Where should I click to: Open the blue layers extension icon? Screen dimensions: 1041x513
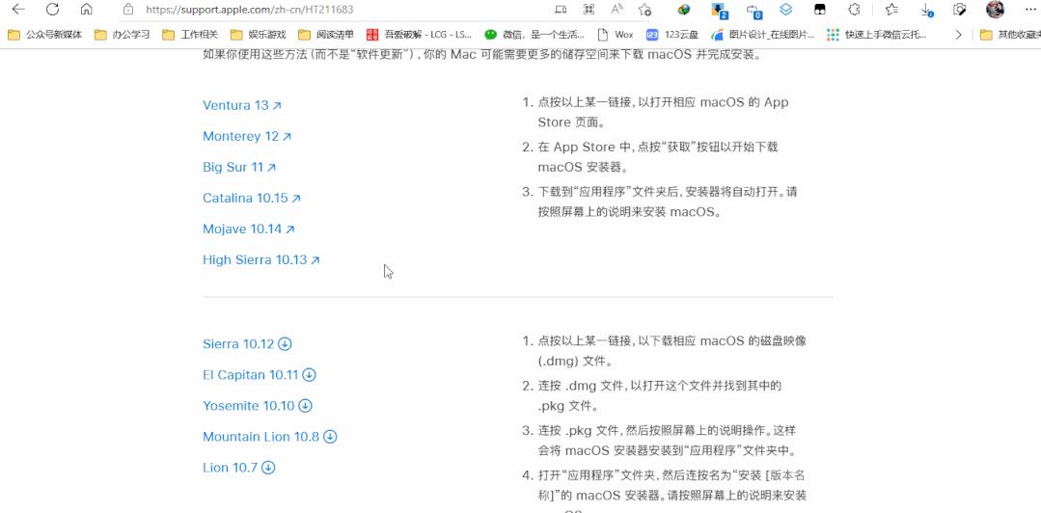[786, 10]
